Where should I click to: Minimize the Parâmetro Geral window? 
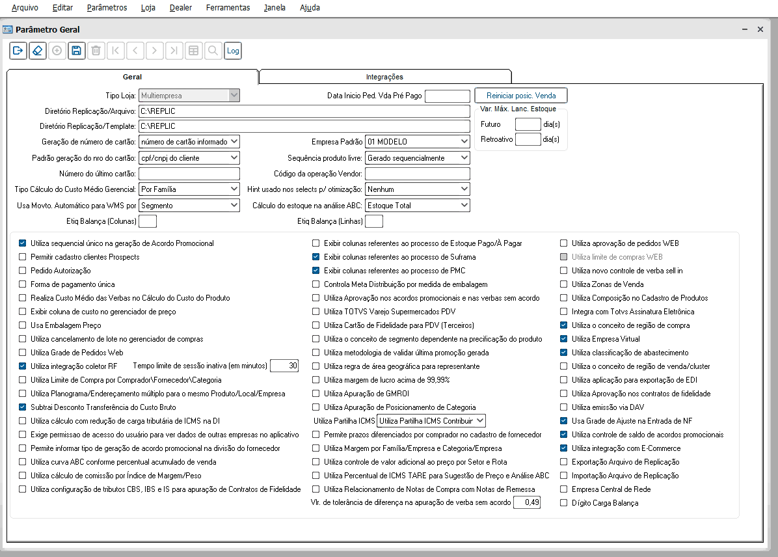[745, 29]
